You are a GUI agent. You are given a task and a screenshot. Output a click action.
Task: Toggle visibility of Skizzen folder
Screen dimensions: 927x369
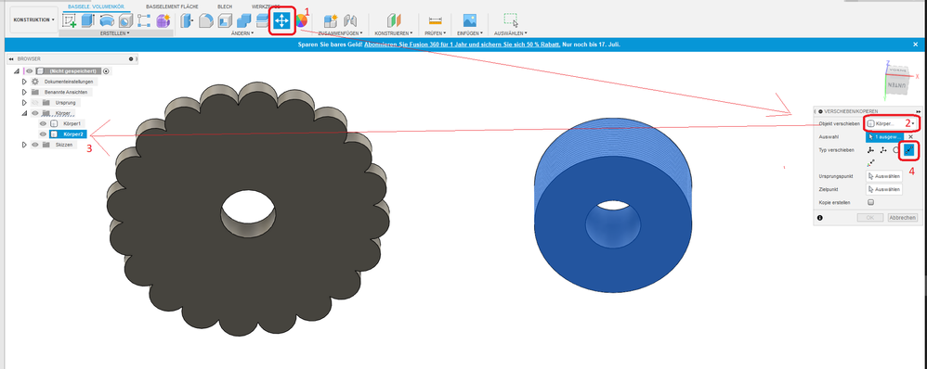pyautogui.click(x=34, y=145)
